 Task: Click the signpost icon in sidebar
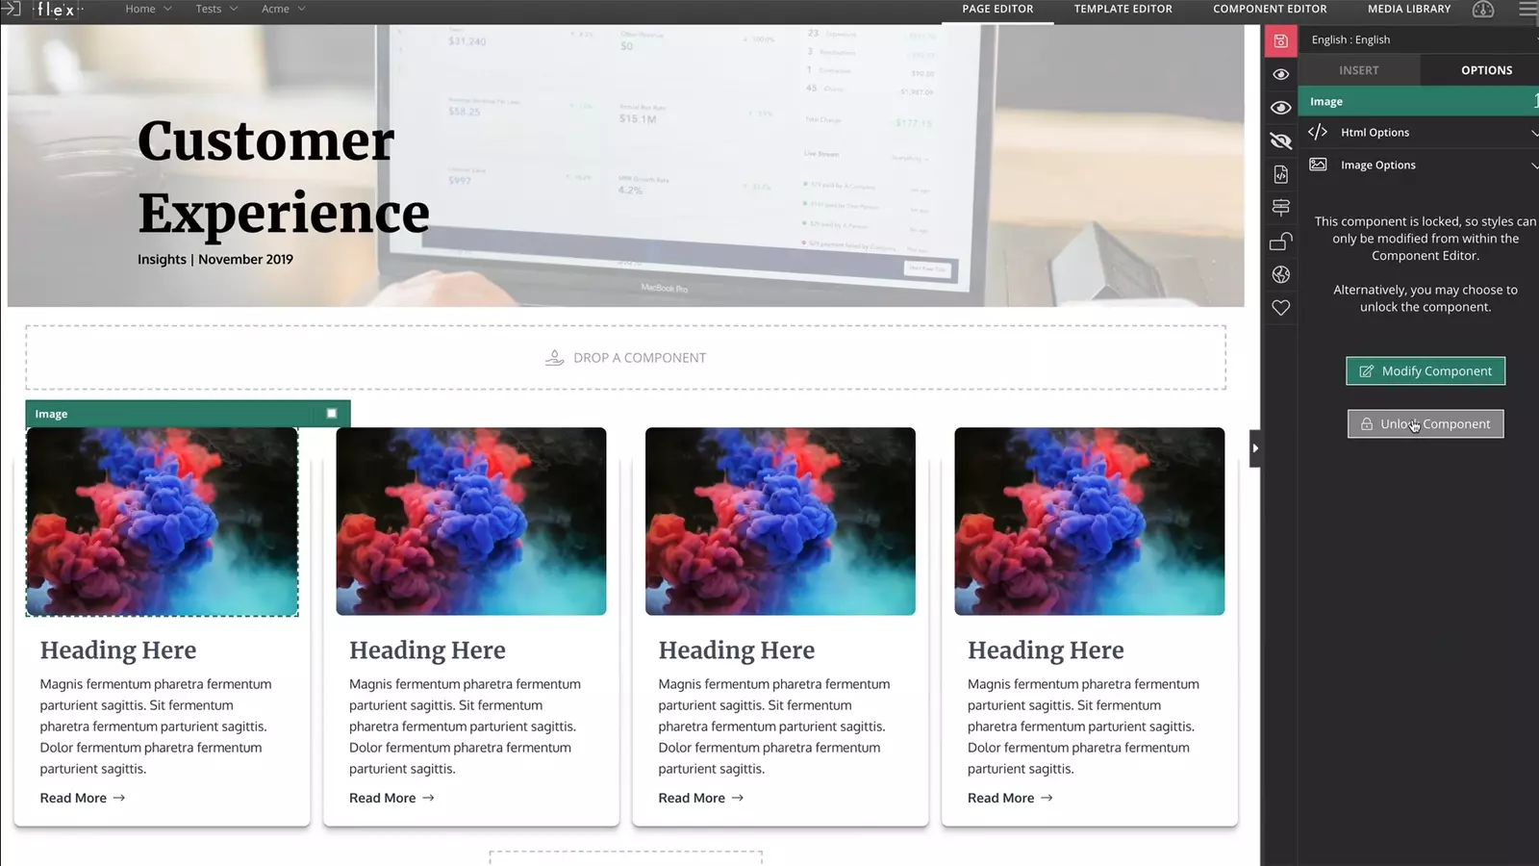[1280, 208]
